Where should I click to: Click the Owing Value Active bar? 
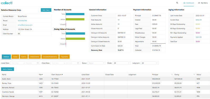point(75,39)
